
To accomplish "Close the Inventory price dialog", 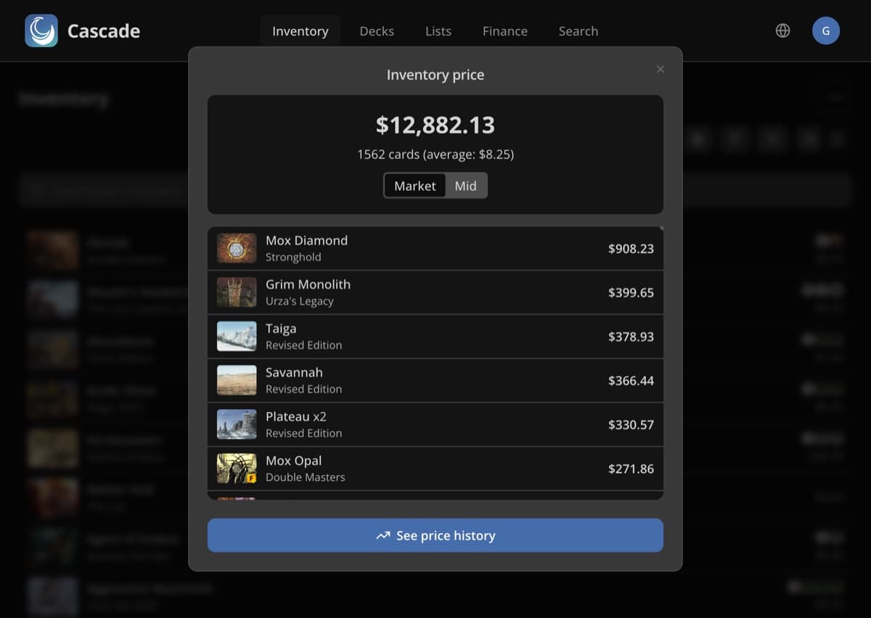I will coord(661,69).
